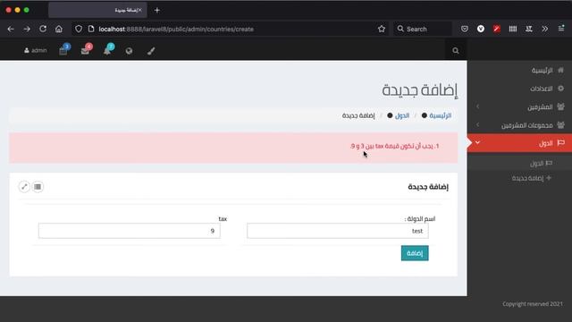This screenshot has height=322, width=572.
Task: Open a new browser tab
Action: click(157, 10)
